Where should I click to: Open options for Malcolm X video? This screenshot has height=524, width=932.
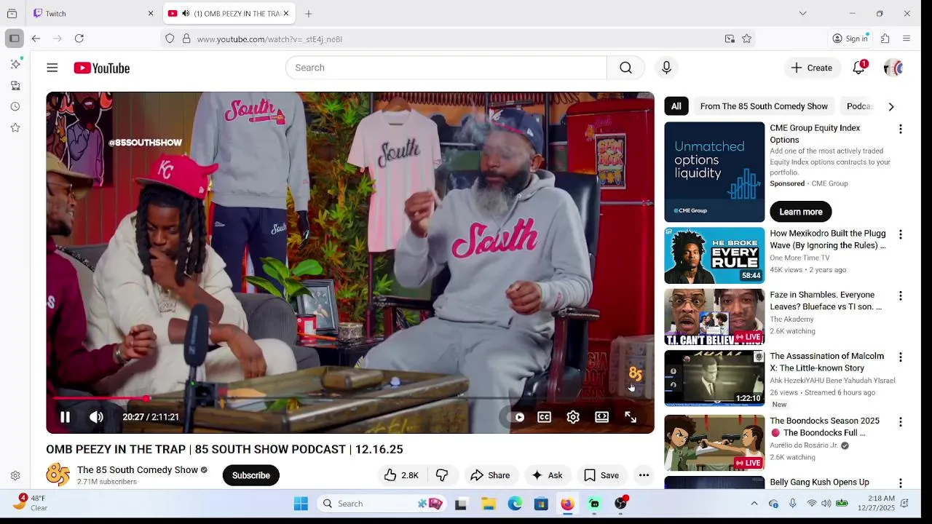click(x=901, y=357)
